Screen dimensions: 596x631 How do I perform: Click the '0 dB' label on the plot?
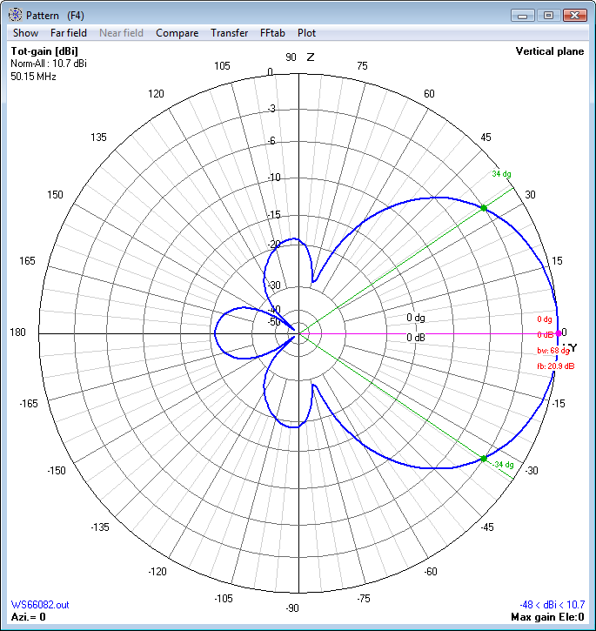pyautogui.click(x=415, y=338)
